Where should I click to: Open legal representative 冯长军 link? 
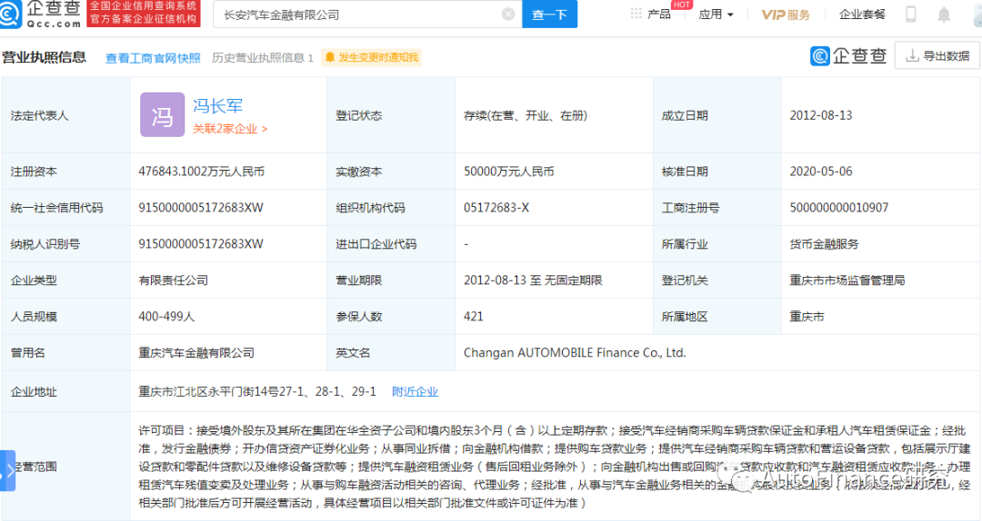[x=217, y=105]
